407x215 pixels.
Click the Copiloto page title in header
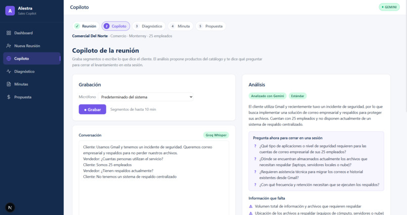[x=79, y=7]
